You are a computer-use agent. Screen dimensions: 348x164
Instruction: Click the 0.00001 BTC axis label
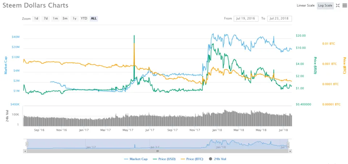pos(331,104)
